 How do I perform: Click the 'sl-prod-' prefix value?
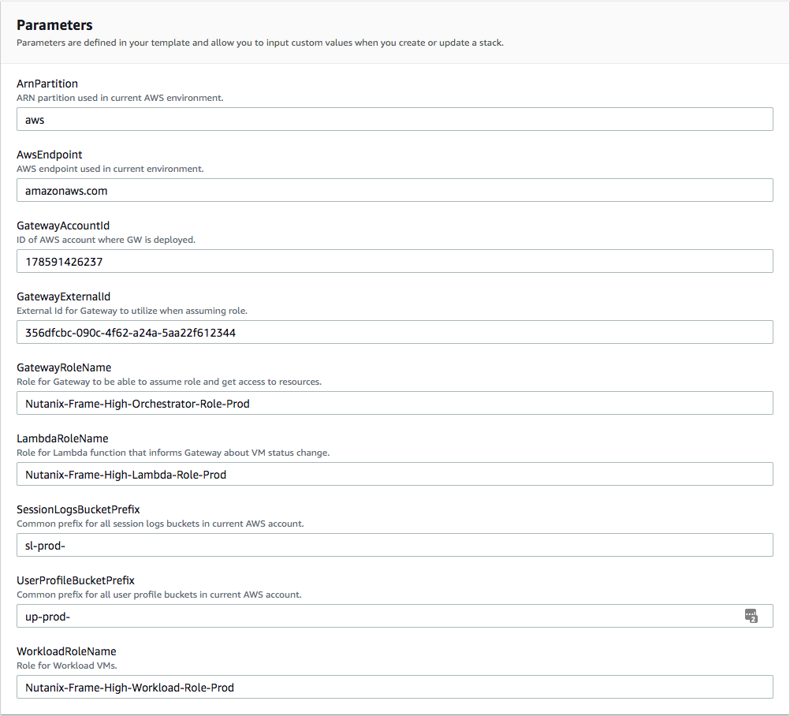pyautogui.click(x=43, y=545)
